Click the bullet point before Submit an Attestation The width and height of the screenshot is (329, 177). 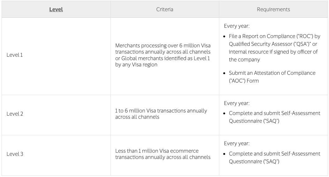pos(225,73)
